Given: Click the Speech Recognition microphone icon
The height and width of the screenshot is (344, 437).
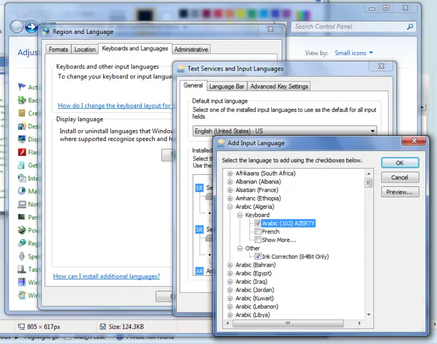Looking at the screenshot, I should point(22,256).
